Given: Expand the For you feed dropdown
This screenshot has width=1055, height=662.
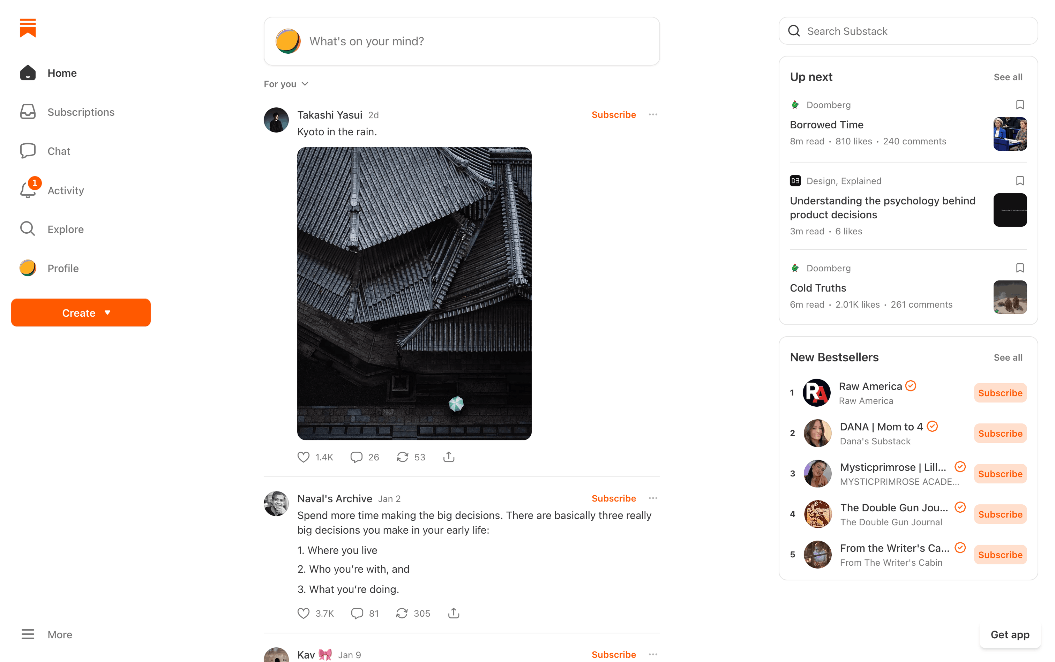Looking at the screenshot, I should (286, 84).
